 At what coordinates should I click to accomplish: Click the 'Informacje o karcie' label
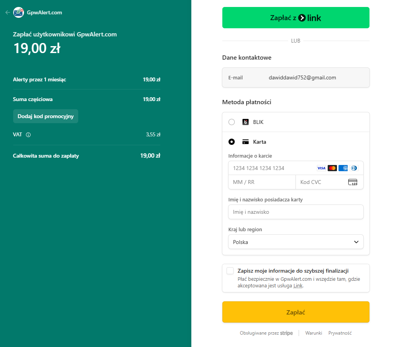pos(250,156)
